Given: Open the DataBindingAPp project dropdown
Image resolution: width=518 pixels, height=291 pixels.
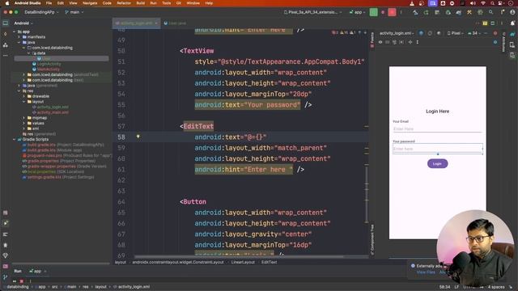Looking at the screenshot, I should pyautogui.click(x=41, y=12).
